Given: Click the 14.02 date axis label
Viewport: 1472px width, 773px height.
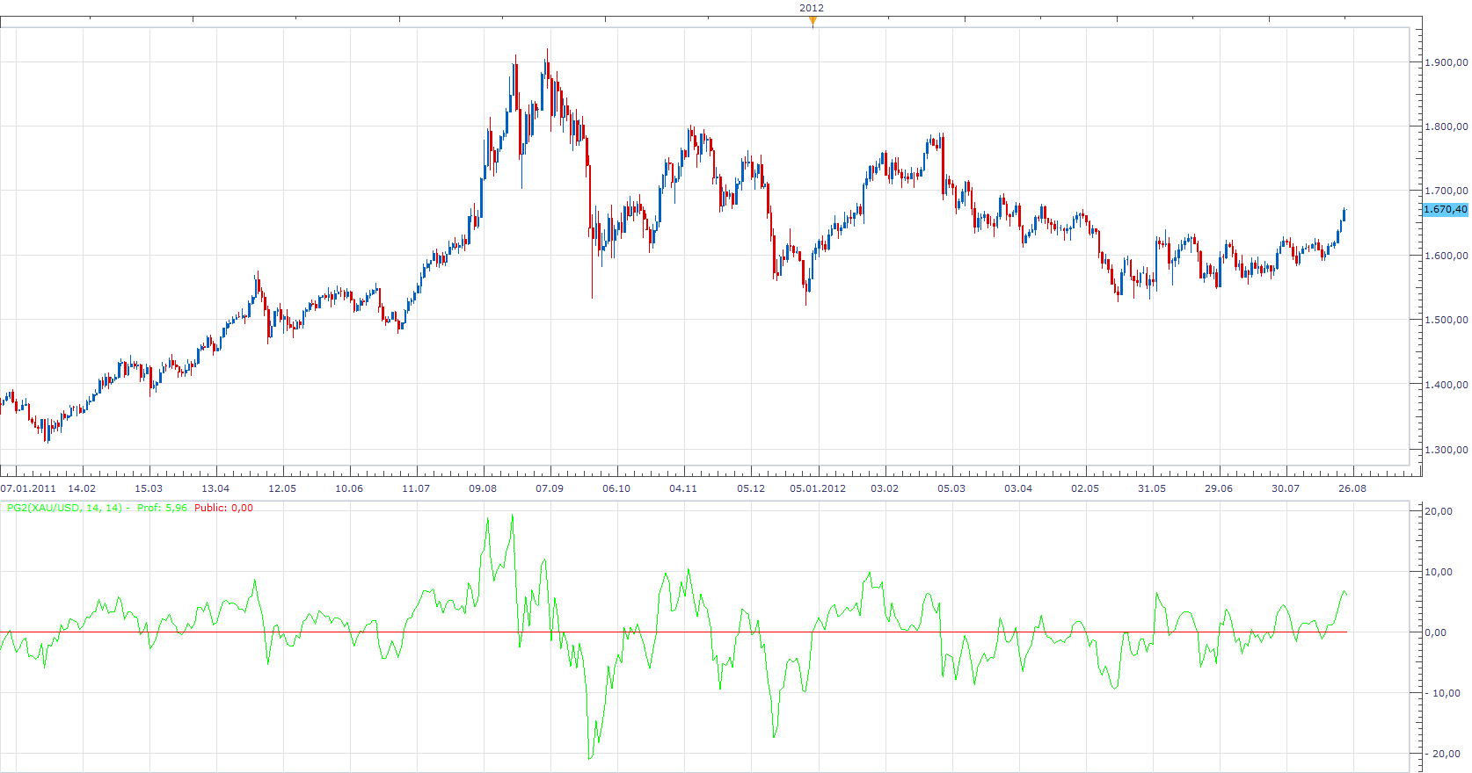Looking at the screenshot, I should (x=82, y=488).
